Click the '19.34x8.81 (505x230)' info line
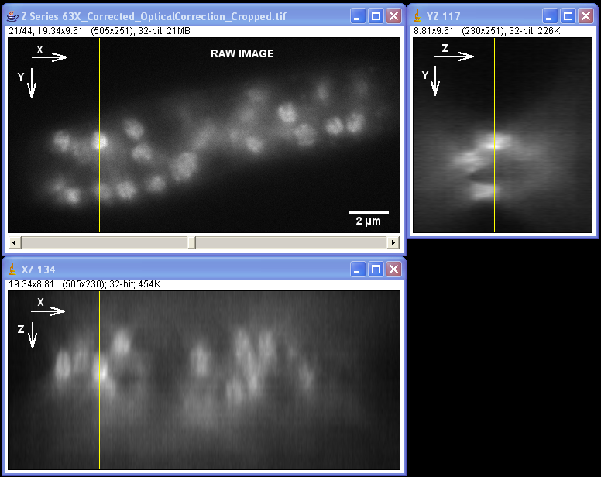Viewport: 601px width, 477px height. pos(84,284)
